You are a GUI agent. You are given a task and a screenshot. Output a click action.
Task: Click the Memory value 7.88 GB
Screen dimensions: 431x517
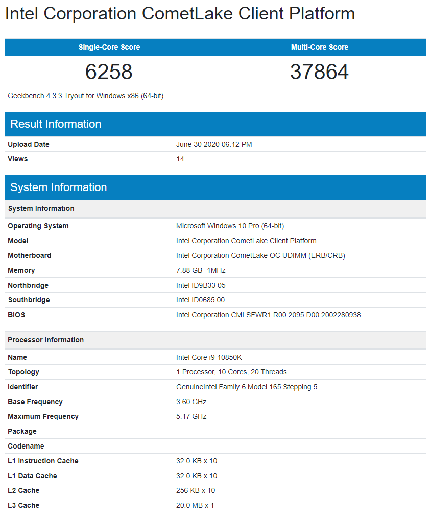pos(201,271)
